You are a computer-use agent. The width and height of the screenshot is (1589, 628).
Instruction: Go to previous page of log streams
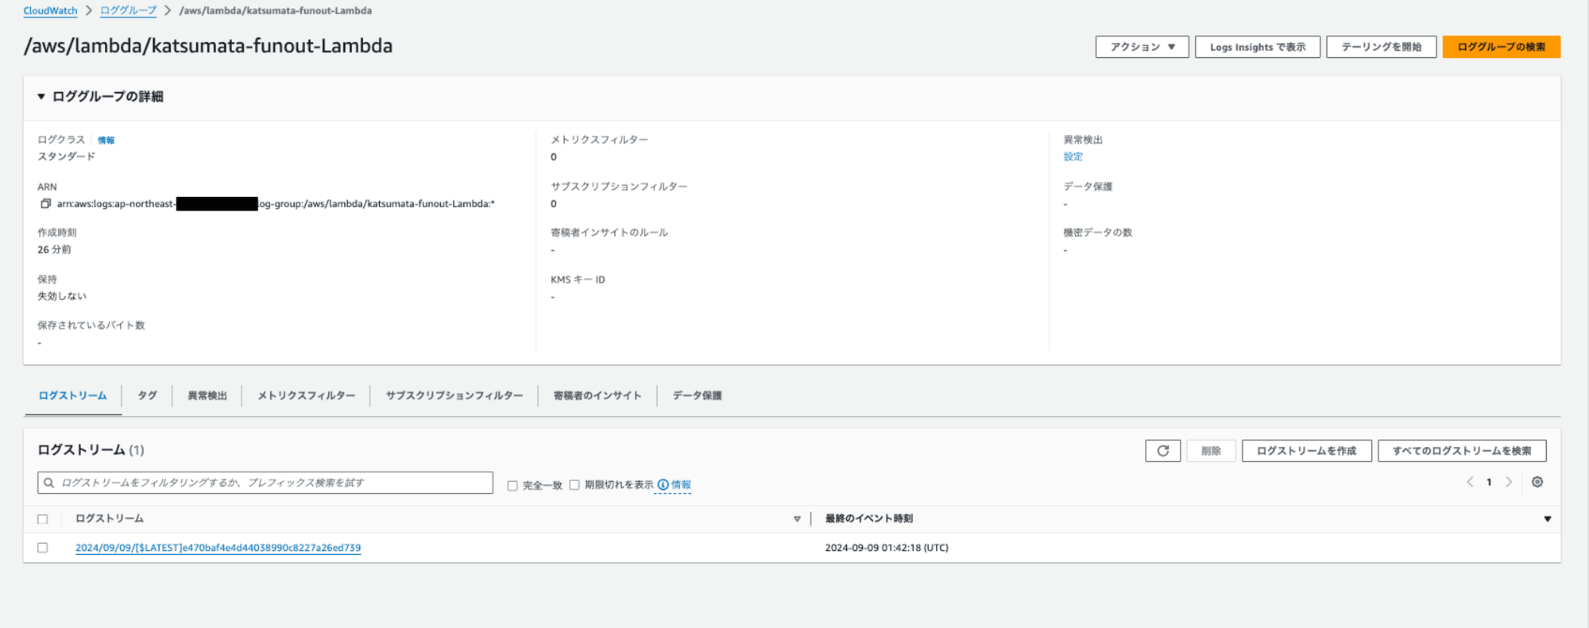pos(1470,482)
